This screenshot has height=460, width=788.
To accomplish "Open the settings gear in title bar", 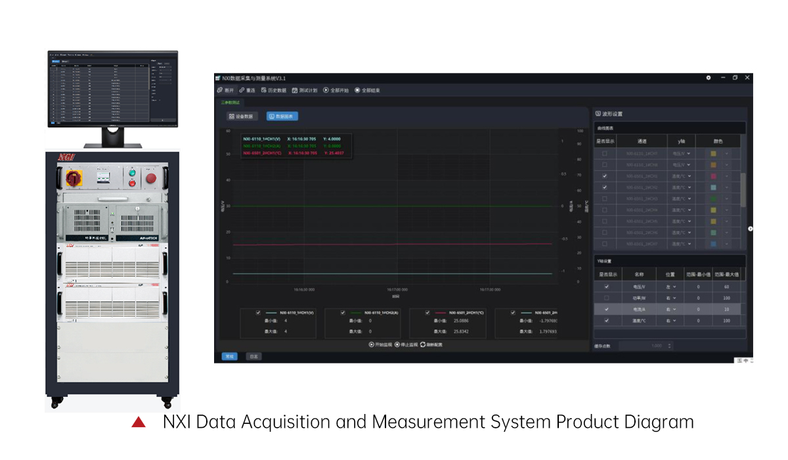I will point(709,78).
